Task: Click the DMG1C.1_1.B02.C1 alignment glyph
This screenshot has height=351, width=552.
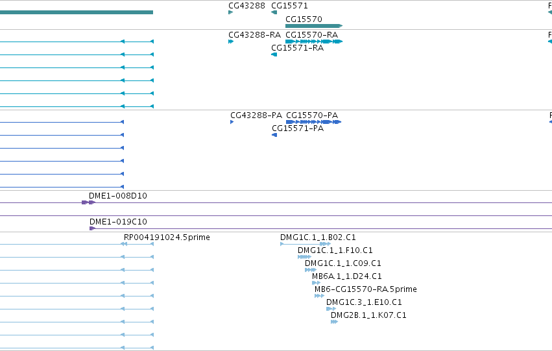Action: (x=306, y=244)
